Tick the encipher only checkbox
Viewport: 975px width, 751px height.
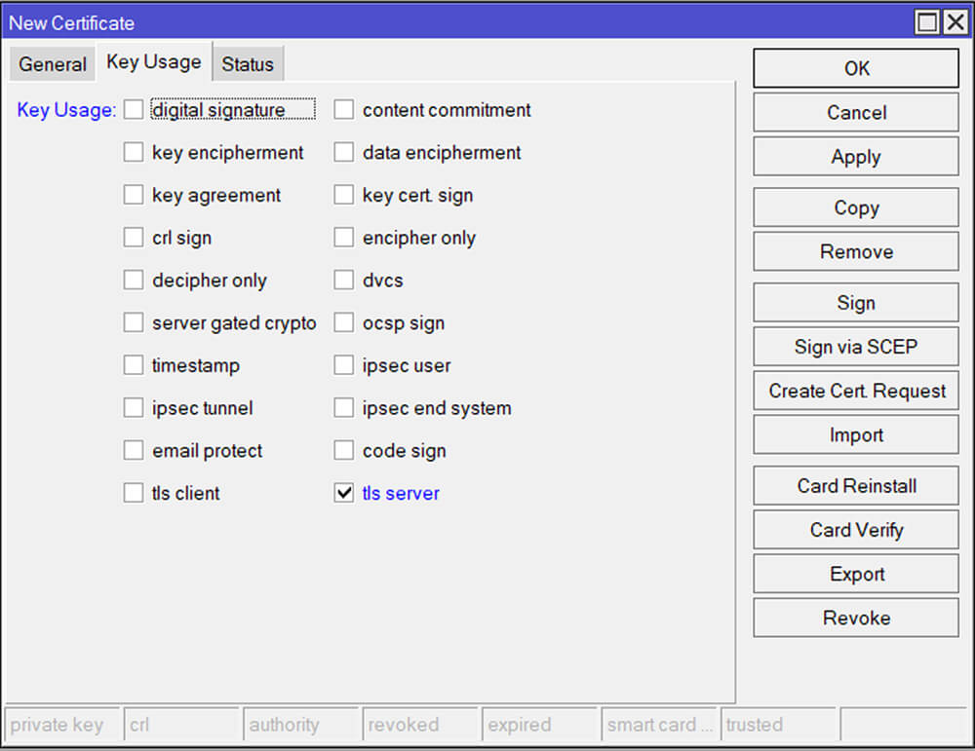coord(344,238)
